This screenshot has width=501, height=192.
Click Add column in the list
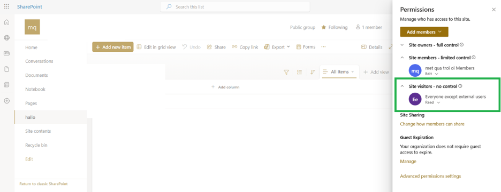coord(225,87)
